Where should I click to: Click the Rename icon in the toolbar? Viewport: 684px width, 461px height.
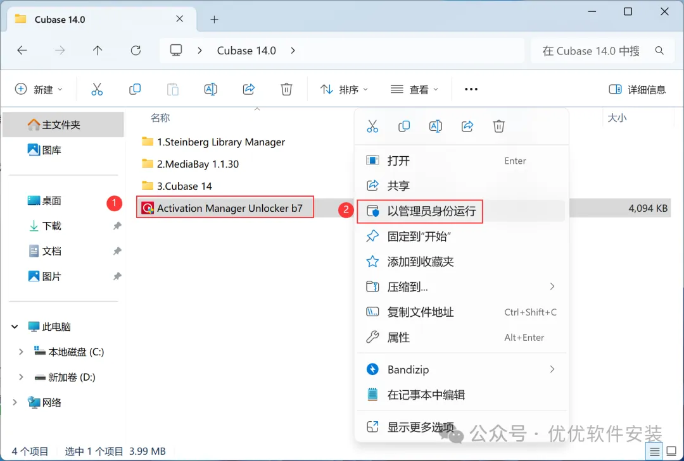211,89
